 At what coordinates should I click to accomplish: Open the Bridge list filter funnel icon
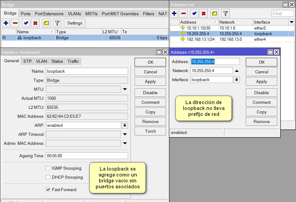57,23
